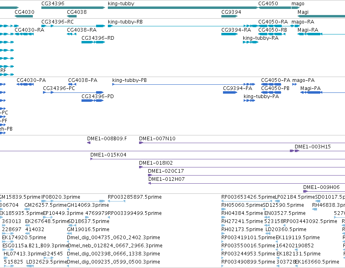The image size is (345, 268).
Task: Click EST label LD20360.5prime
Action: (286, 229)
